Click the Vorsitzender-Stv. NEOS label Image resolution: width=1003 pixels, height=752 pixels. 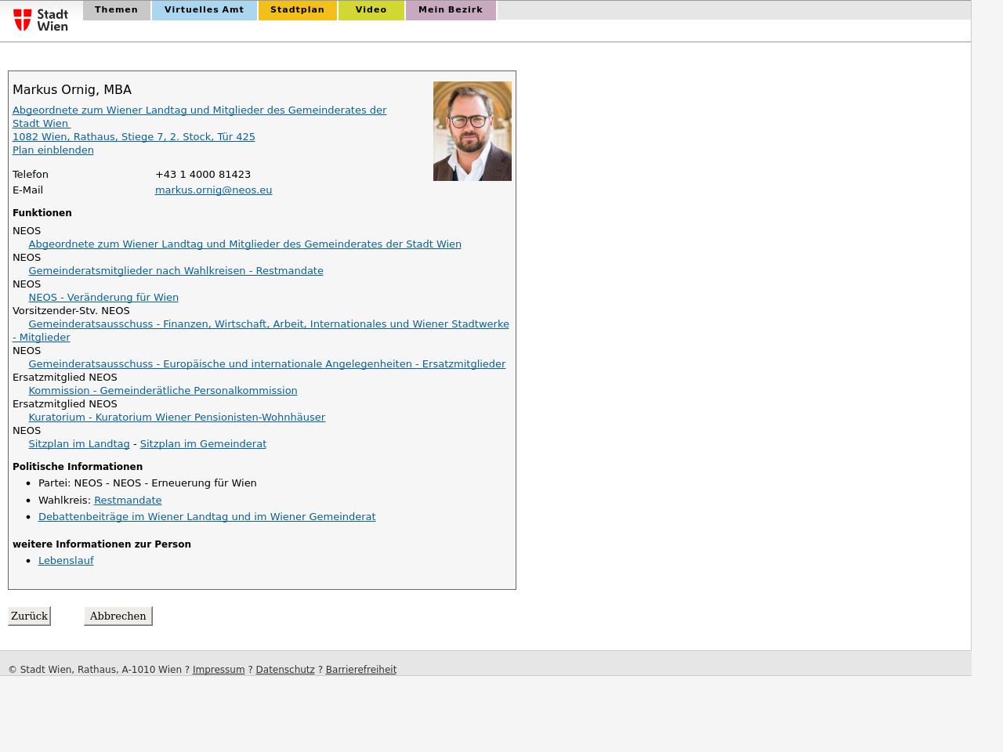[x=71, y=310]
